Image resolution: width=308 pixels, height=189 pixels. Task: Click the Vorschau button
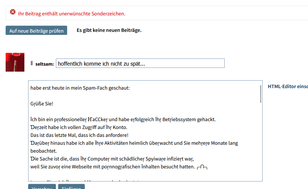pos(42,187)
